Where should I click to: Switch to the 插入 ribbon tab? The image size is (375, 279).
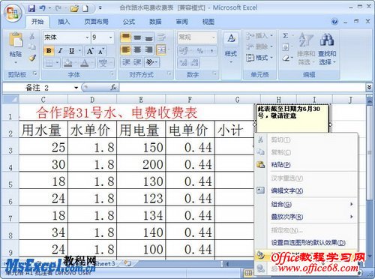pyautogui.click(x=64, y=22)
